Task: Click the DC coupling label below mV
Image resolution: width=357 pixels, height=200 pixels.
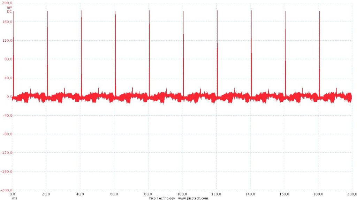Action: coord(9,11)
